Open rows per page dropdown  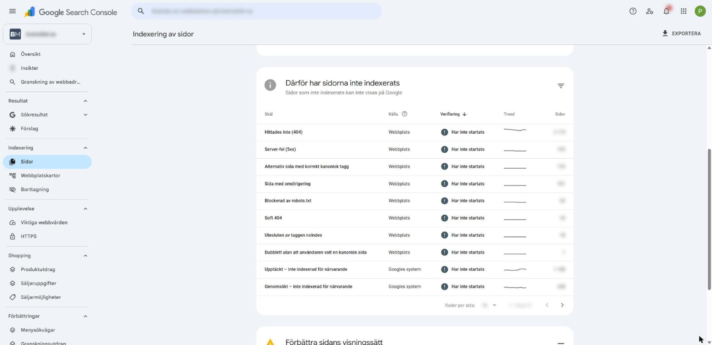[x=489, y=305]
